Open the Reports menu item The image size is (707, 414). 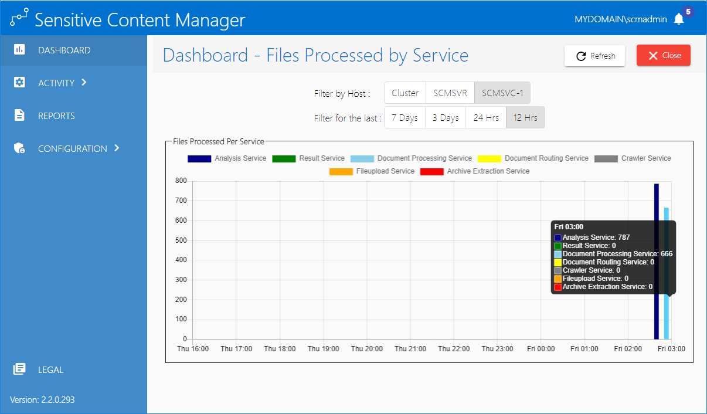[x=56, y=116]
